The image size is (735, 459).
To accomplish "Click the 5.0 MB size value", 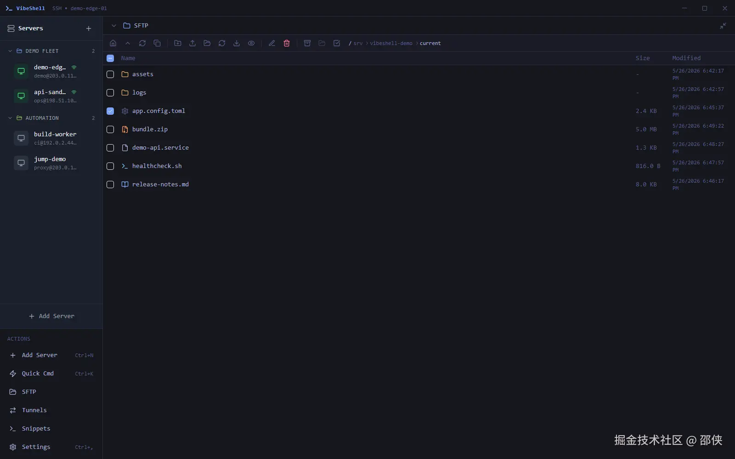I will pos(646,129).
